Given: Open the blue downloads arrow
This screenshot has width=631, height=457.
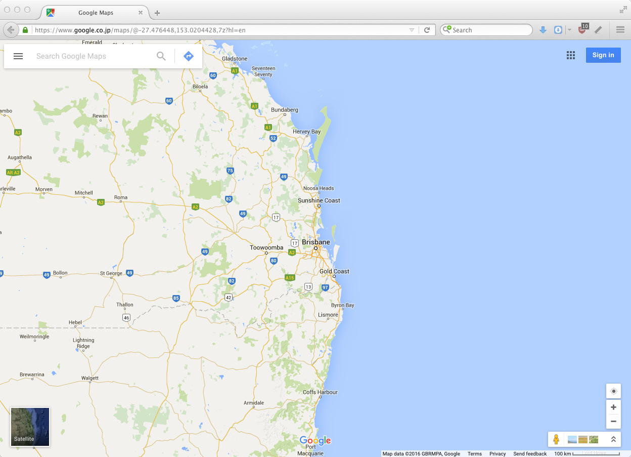Looking at the screenshot, I should 543,30.
